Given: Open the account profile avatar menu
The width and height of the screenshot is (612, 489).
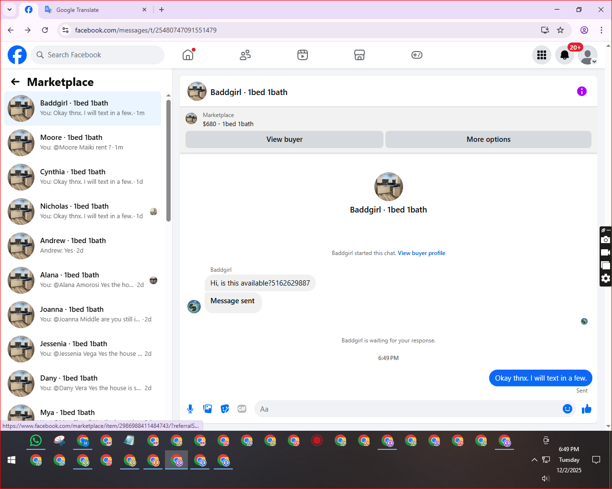Looking at the screenshot, I should point(588,55).
